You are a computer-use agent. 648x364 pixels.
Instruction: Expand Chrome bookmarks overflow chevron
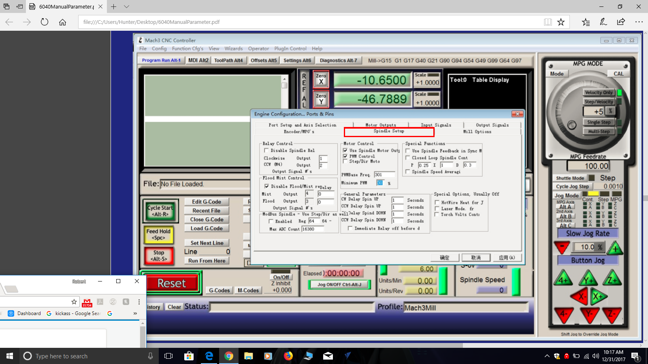pos(135,313)
